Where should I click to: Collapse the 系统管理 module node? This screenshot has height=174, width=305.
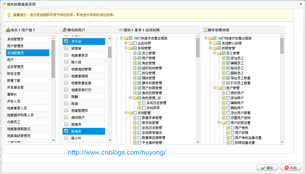[126, 48]
